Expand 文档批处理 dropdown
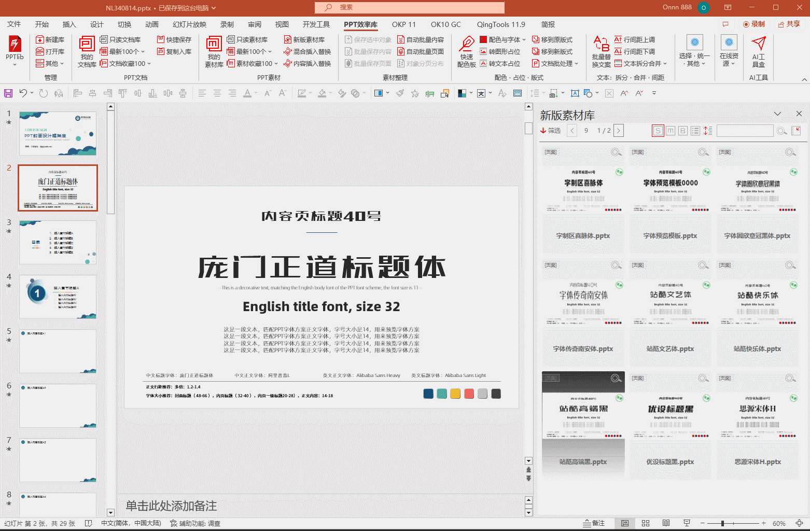This screenshot has width=810, height=531. 555,63
